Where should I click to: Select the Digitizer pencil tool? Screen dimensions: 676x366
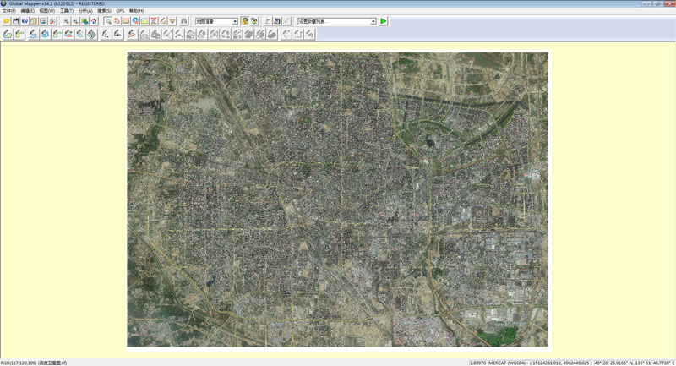coord(163,21)
